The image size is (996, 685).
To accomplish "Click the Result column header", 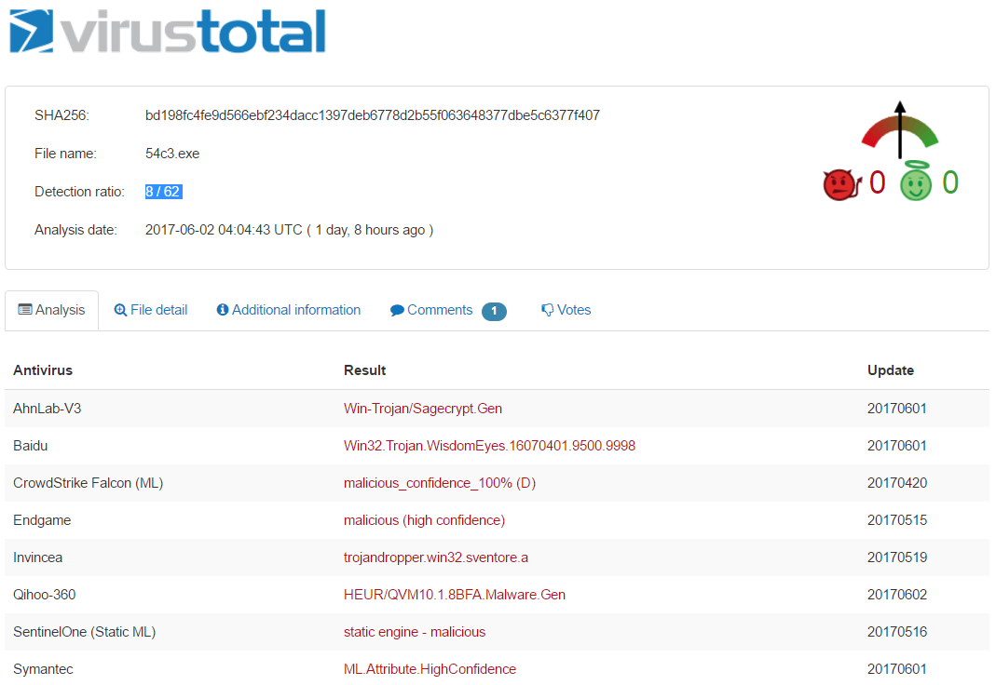I will [x=364, y=370].
